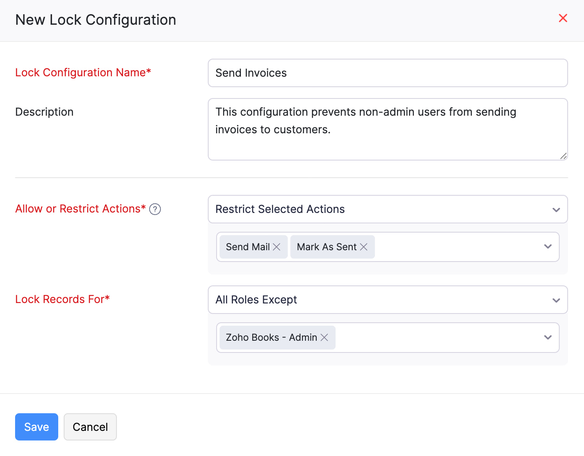Click the Description resize handle

click(x=563, y=157)
